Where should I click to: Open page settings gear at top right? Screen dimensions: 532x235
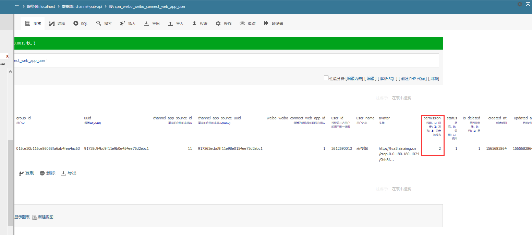click(x=520, y=4)
